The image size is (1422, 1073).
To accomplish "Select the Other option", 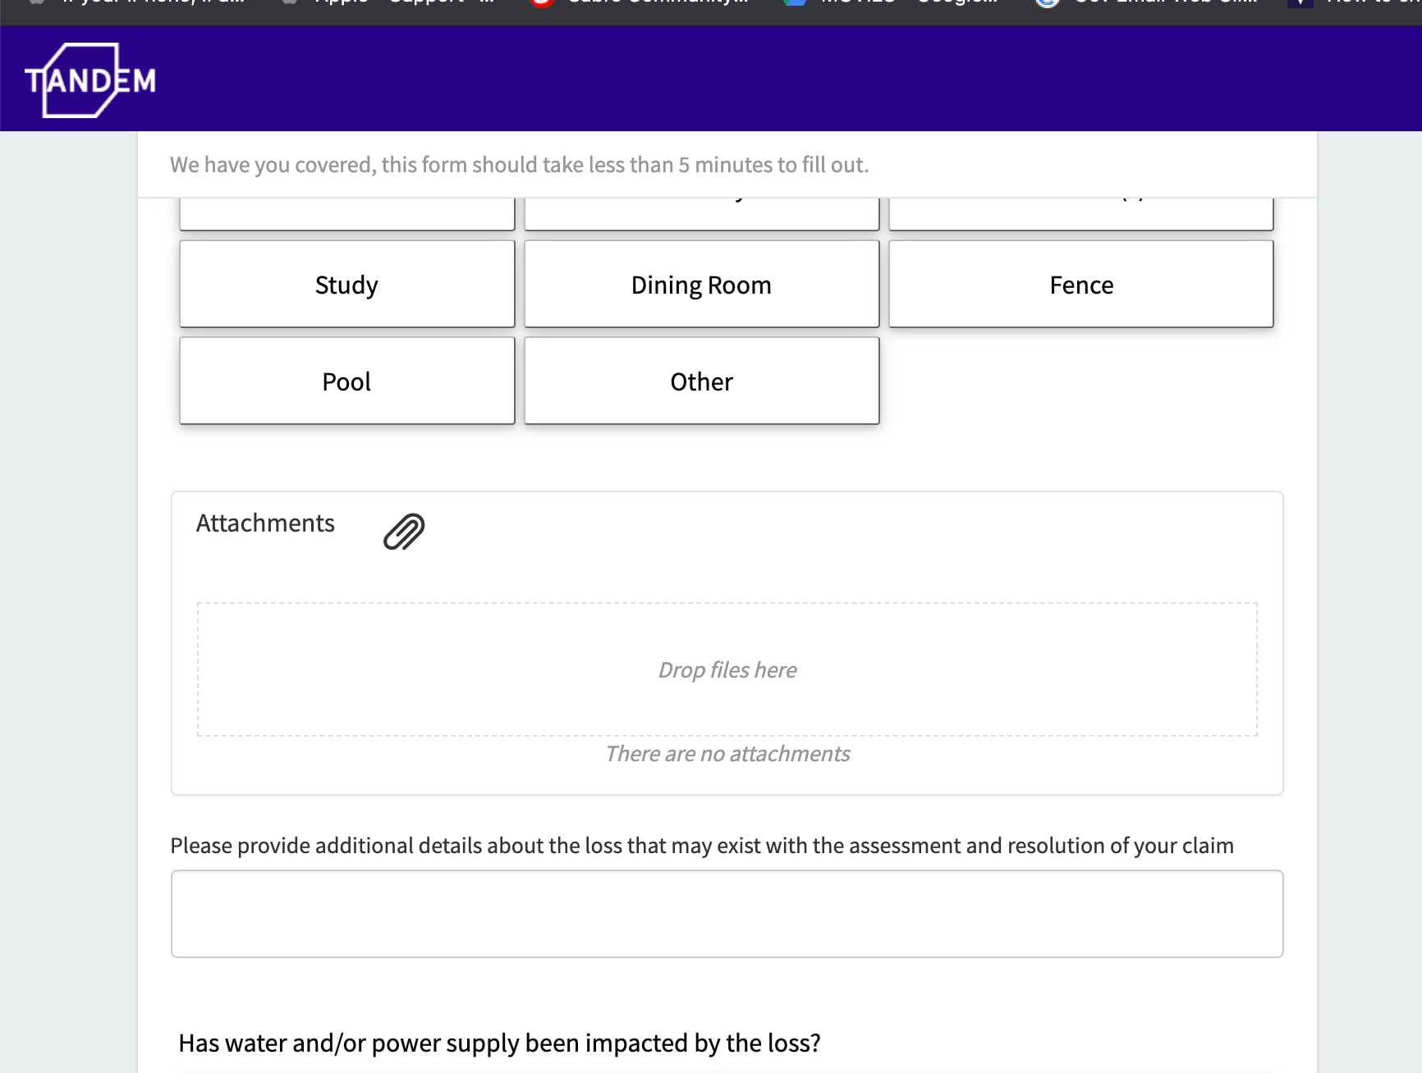I will pyautogui.click(x=701, y=381).
